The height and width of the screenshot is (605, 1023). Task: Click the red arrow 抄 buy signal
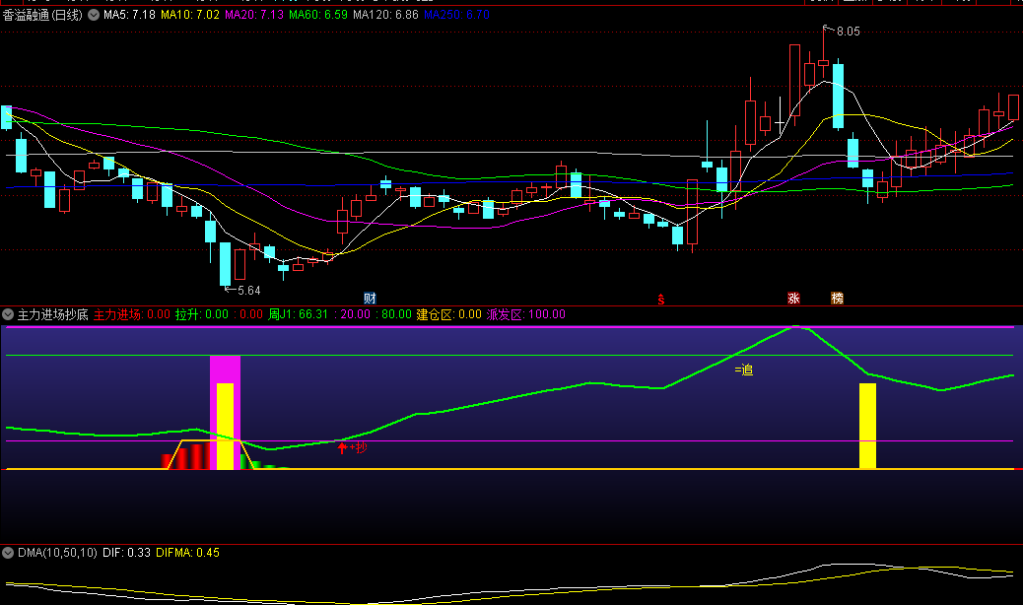[x=352, y=447]
